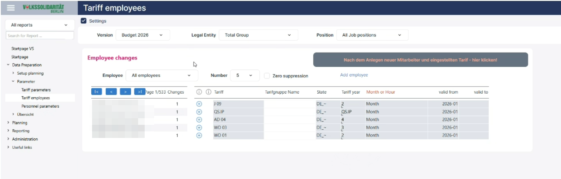This screenshot has height=179, width=561.
Task: Open the Version Budget 2026 dropdown
Action: [x=143, y=35]
